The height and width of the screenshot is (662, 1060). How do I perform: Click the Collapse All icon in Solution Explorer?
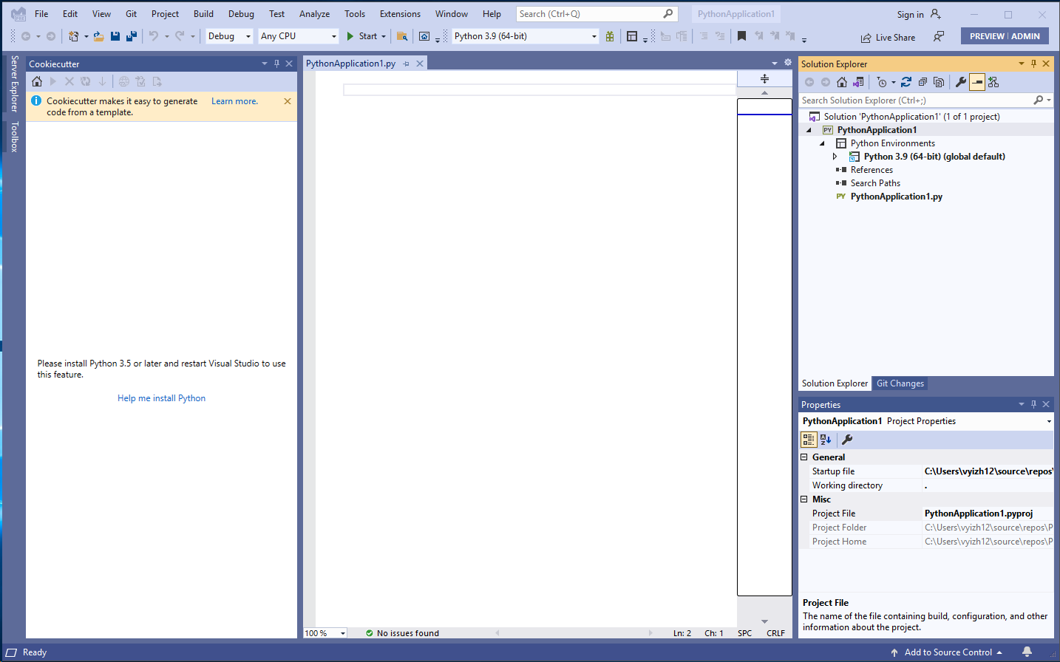tap(923, 81)
